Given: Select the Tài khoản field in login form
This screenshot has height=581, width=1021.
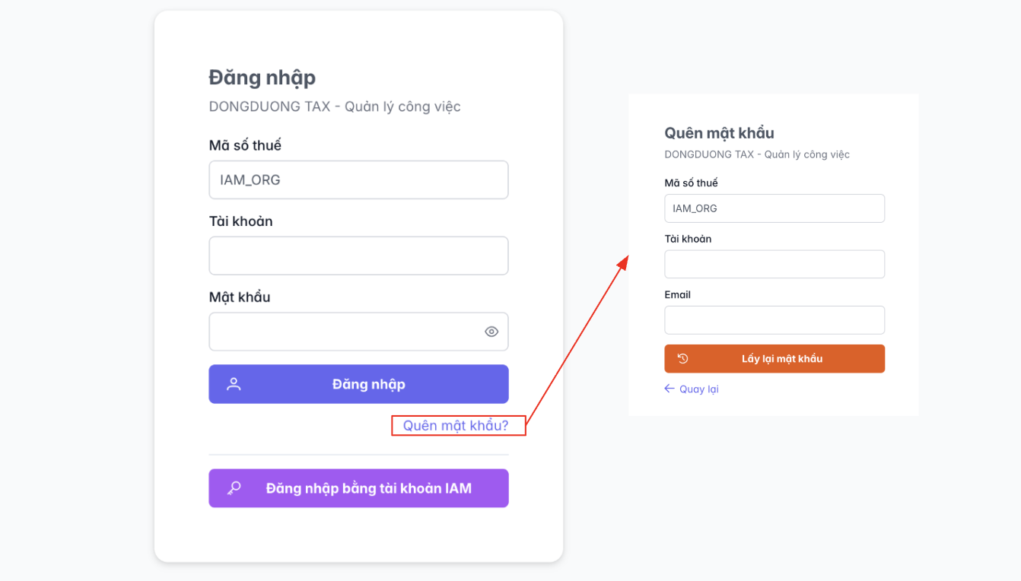Looking at the screenshot, I should [x=358, y=256].
